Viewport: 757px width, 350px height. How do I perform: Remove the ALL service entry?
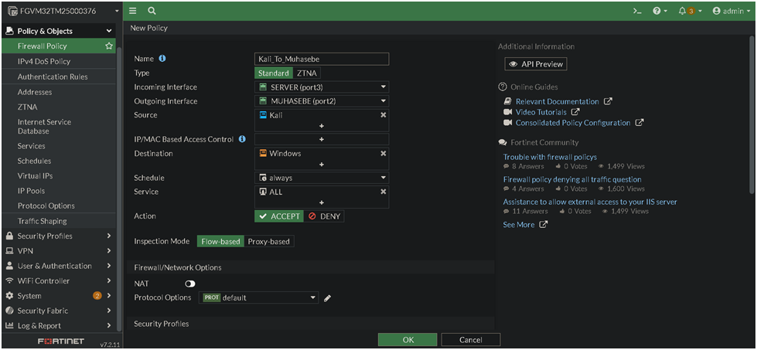tap(384, 192)
